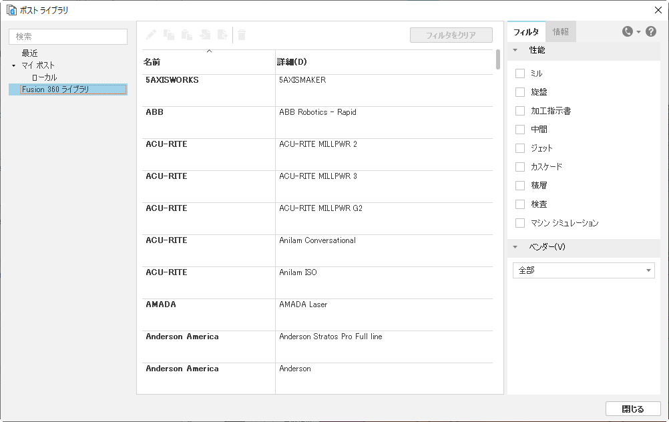669x422 pixels.
Task: Click the AMADA Laser detail
Action: click(x=303, y=304)
